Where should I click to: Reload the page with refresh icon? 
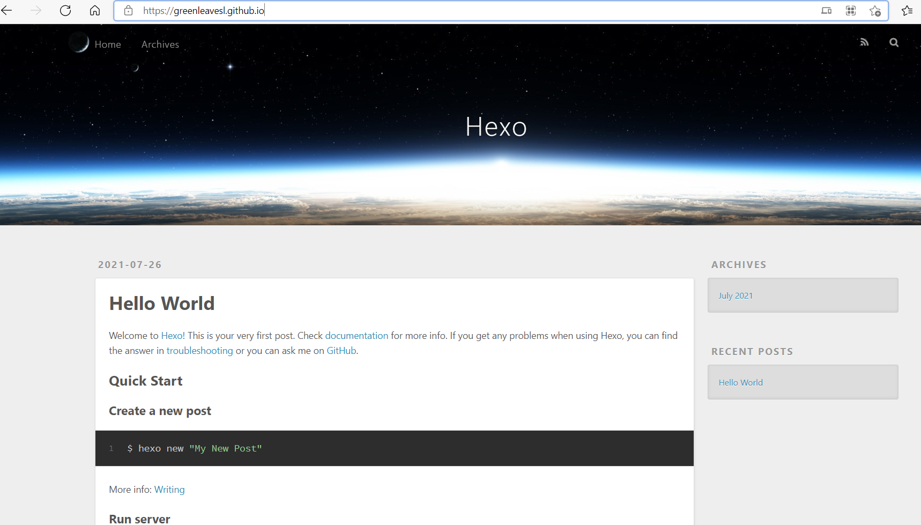tap(65, 10)
